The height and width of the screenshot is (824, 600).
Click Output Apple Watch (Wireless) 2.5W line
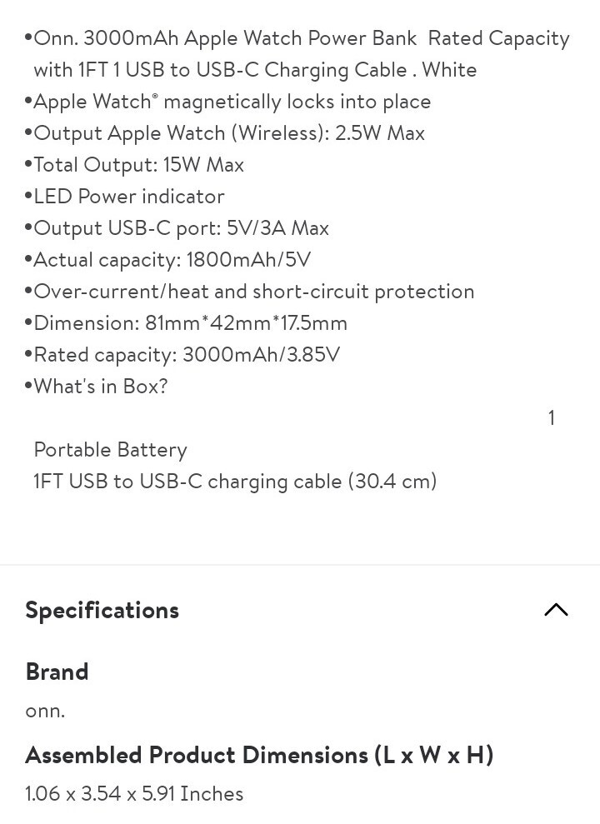click(229, 133)
